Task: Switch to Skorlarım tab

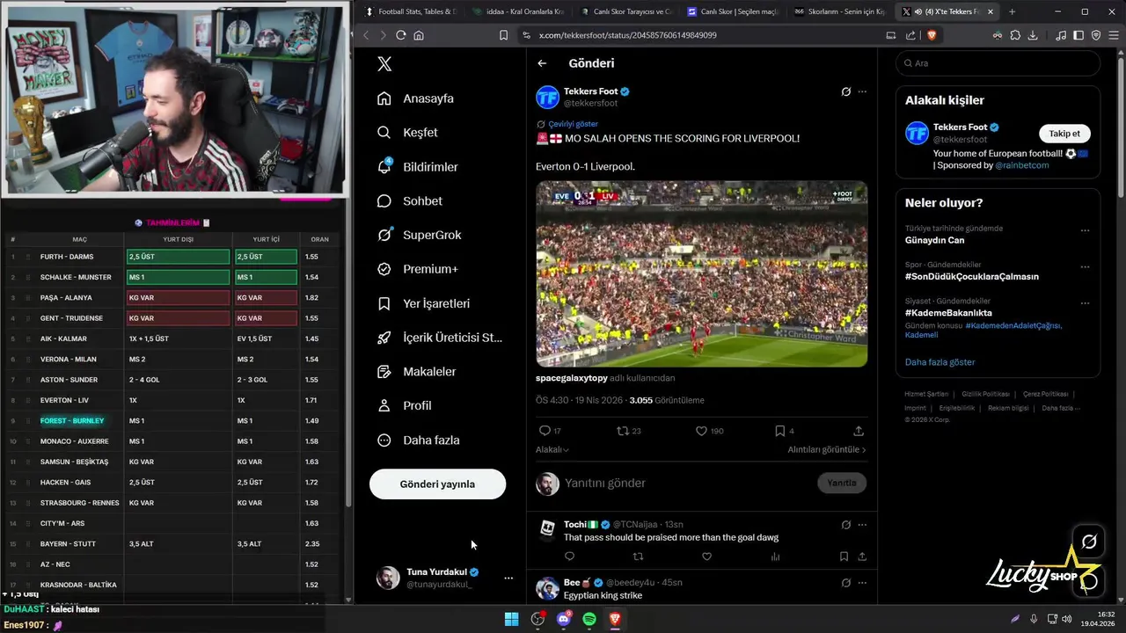Action: (841, 11)
